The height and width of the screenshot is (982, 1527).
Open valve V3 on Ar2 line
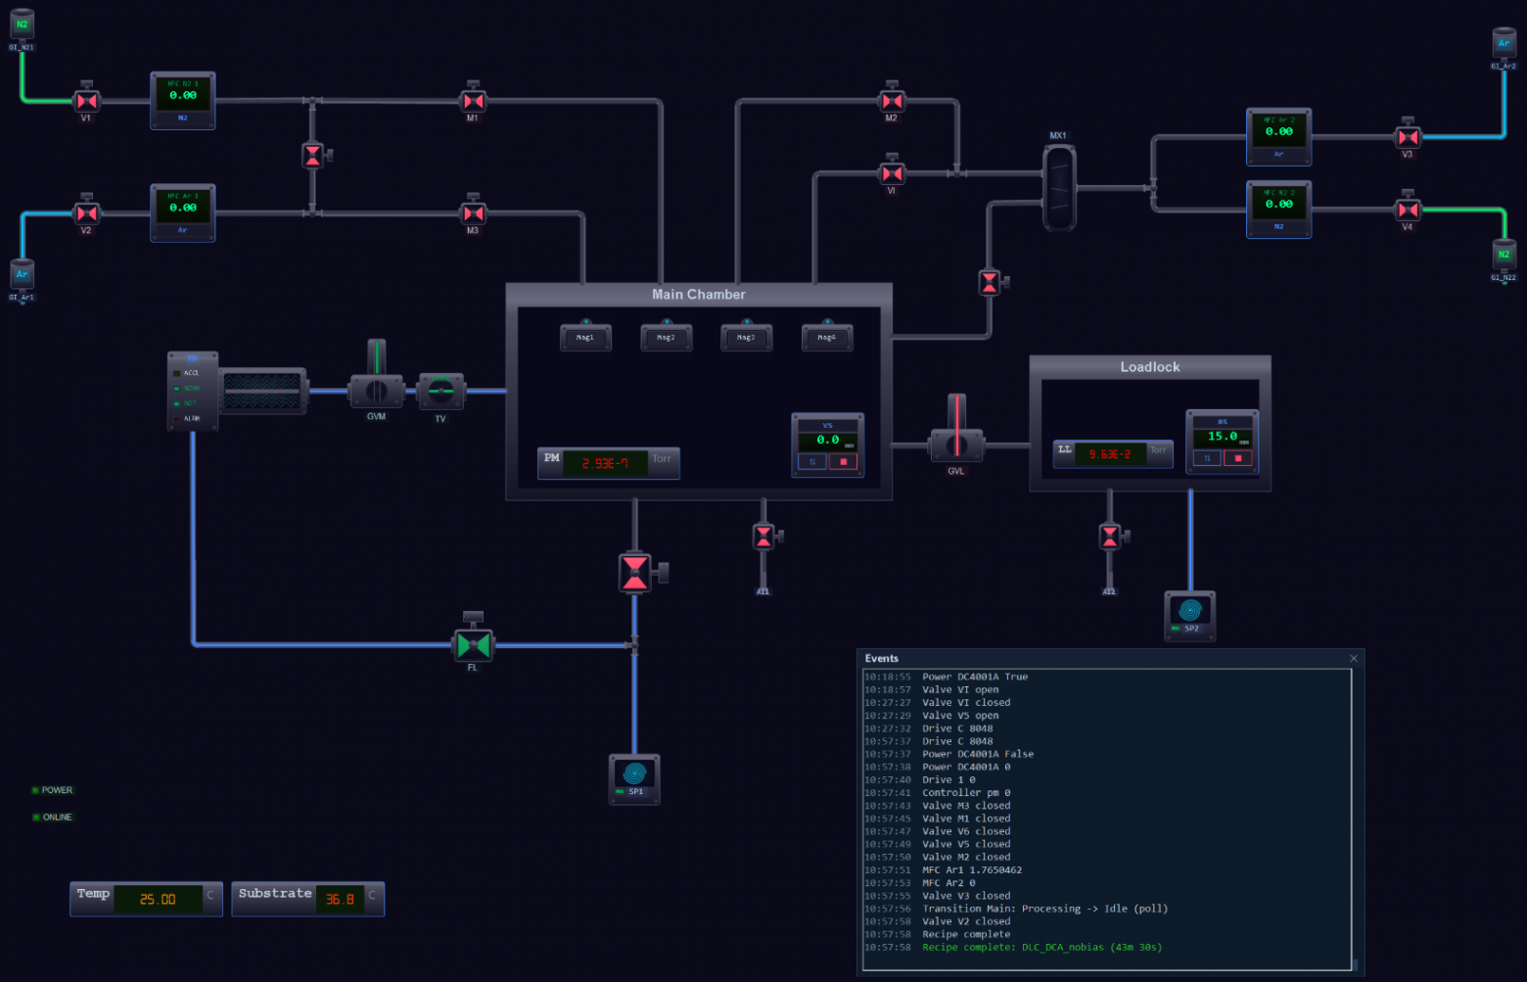coord(1408,137)
